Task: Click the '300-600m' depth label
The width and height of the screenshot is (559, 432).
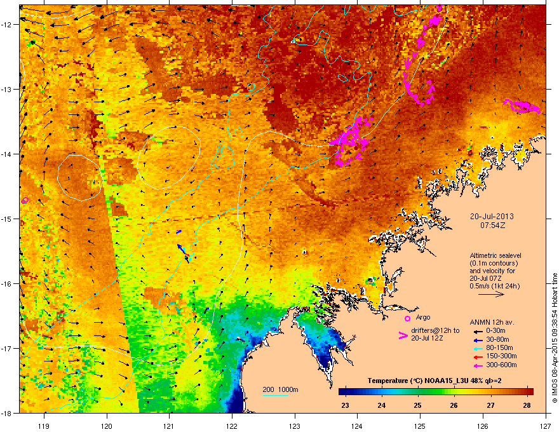Action: [501, 365]
